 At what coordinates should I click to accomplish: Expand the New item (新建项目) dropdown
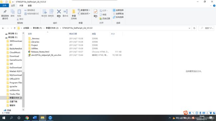point(89,10)
